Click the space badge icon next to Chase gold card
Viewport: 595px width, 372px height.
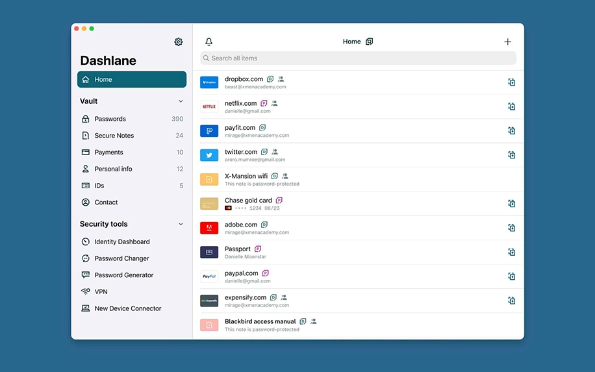(x=279, y=200)
